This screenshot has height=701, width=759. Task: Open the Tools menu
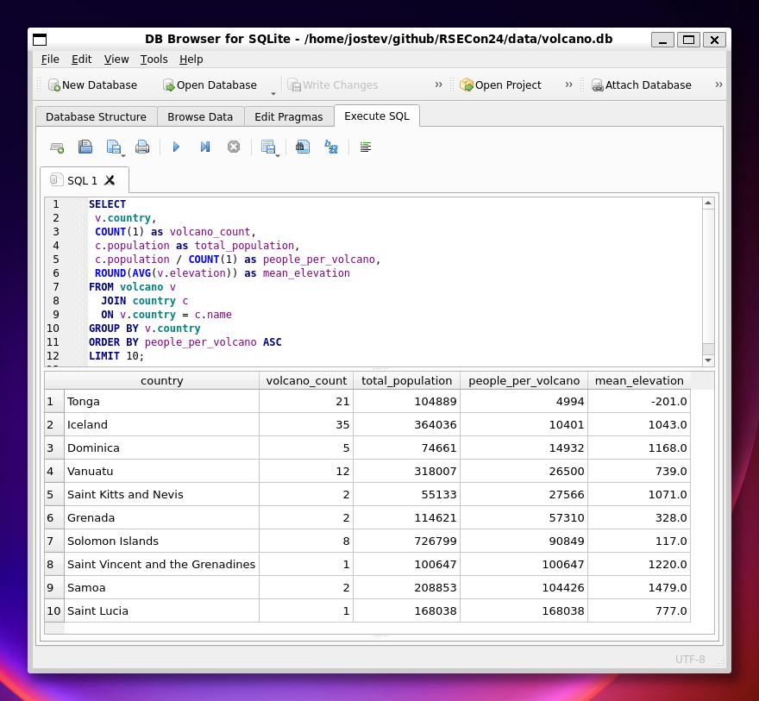[x=154, y=59]
